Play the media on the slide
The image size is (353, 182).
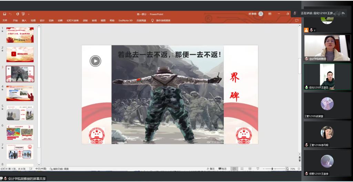(95, 61)
